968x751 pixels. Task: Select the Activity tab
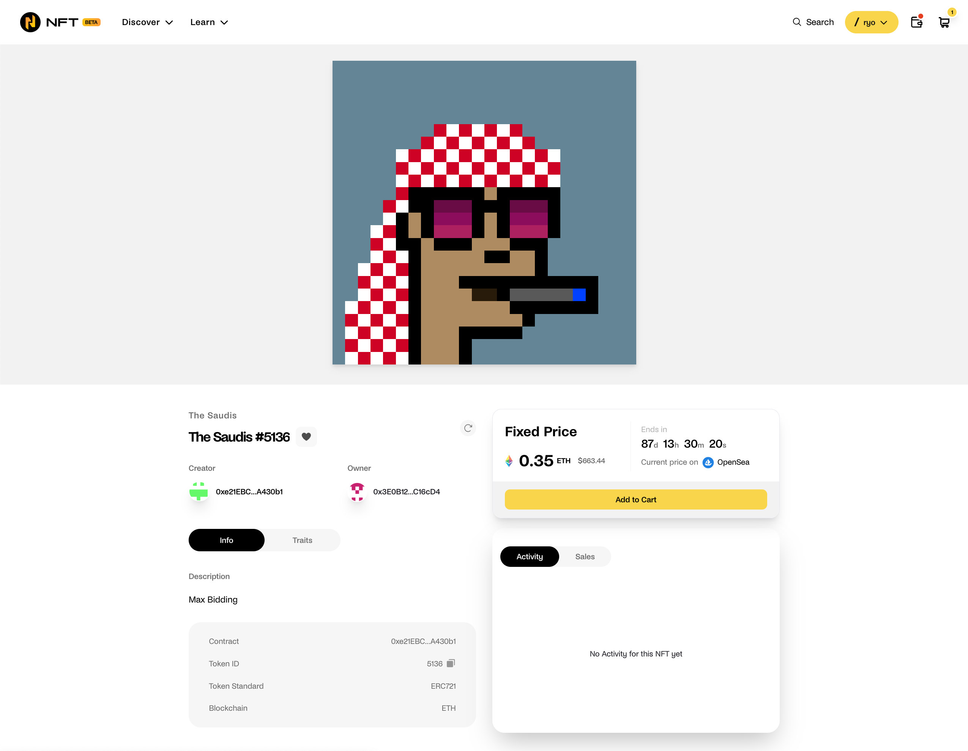[529, 556]
